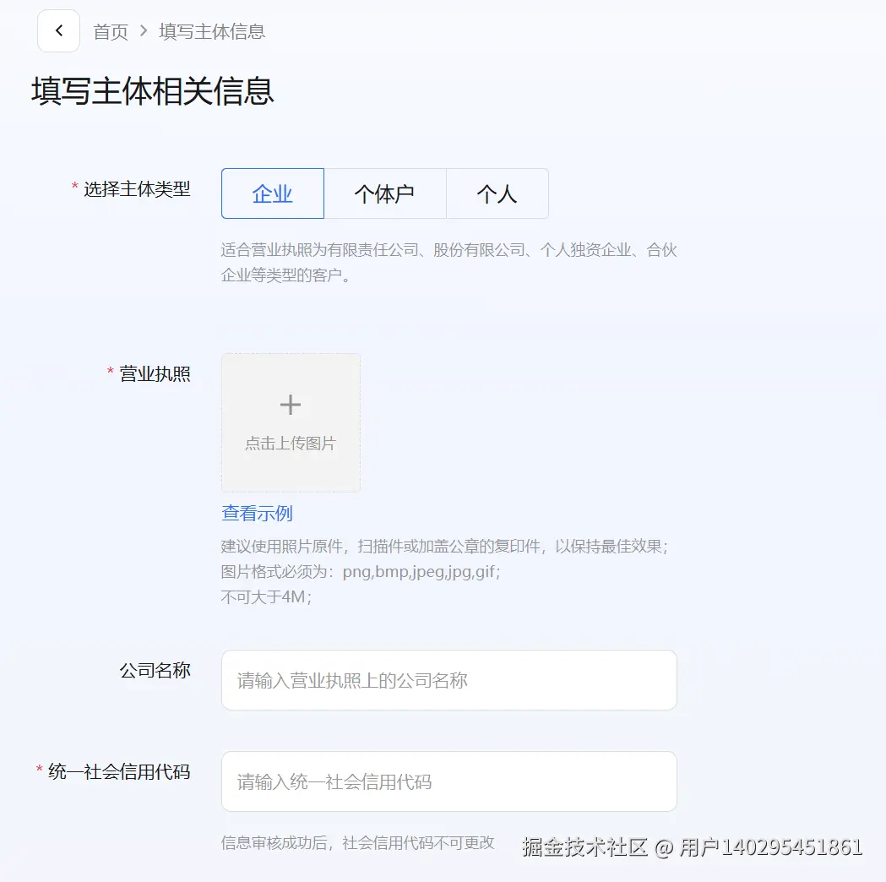Image resolution: width=886 pixels, height=882 pixels.
Task: Click the back arrow navigation button
Action: 57,30
